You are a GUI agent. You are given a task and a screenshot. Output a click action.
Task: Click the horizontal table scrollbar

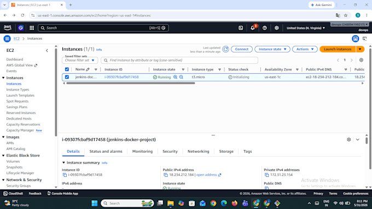coord(131,83)
